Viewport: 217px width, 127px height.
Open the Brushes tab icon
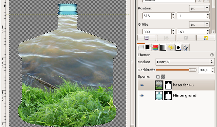(x=178, y=48)
